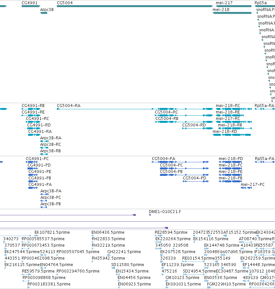This screenshot has width=275, height=289.
Task: Click protein mei-218-PC
Action: (230, 168)
